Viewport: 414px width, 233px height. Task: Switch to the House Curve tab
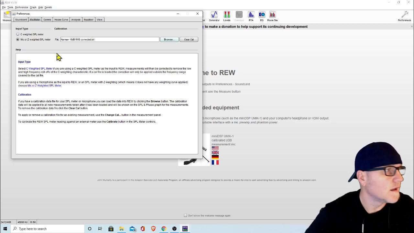(61, 20)
